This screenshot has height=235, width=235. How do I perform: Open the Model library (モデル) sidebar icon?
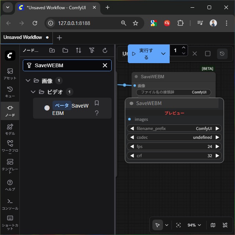click(x=10, y=129)
